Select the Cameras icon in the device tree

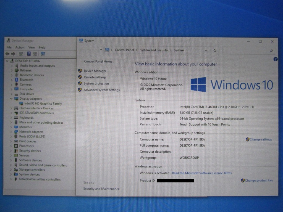pos(16,84)
